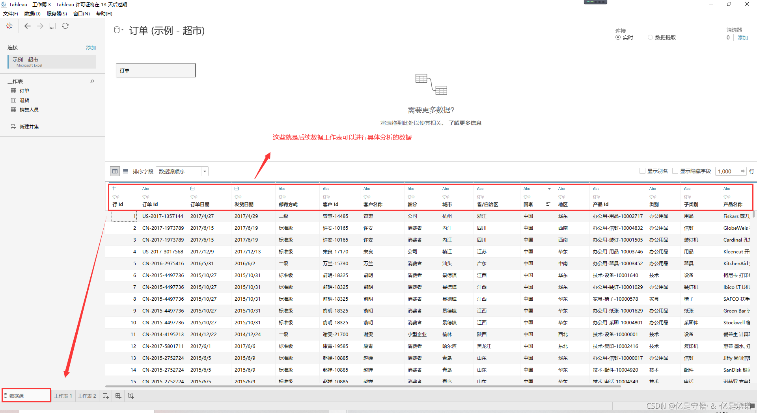Viewport: 757px width, 413px height.
Task: Click the back arrow in the toolbar
Action: pyautogui.click(x=27, y=26)
